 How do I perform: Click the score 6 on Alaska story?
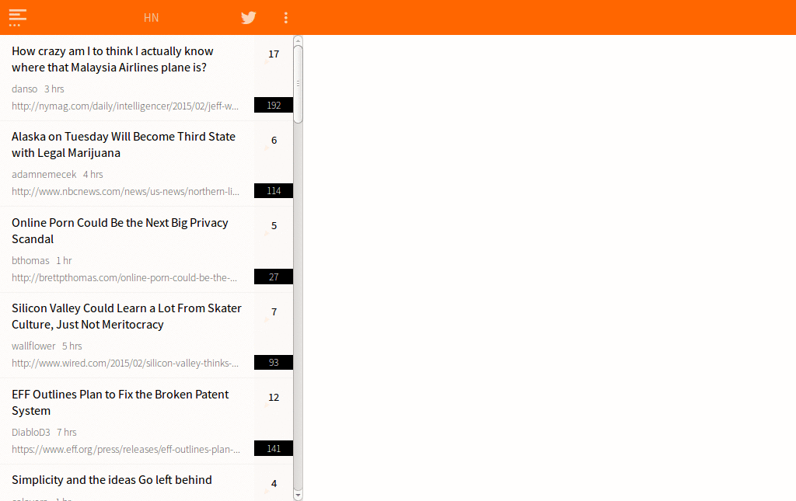coord(274,141)
